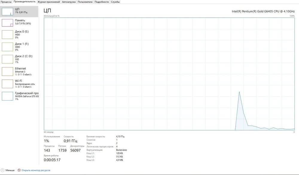The image size is (299, 175).
Task: Open the Диск 2 (C: D:) thumbnail graph
Action: tap(7, 59)
